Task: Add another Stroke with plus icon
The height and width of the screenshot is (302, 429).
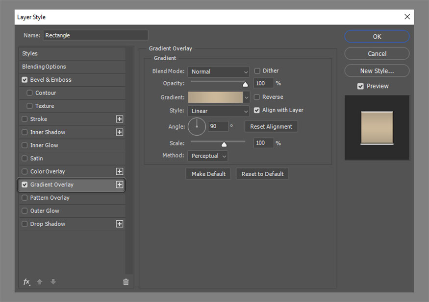Action: (x=120, y=119)
